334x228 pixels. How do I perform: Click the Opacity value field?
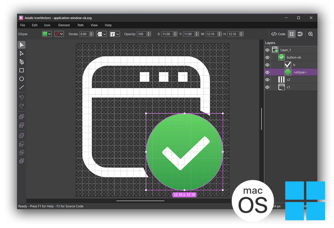point(141,34)
